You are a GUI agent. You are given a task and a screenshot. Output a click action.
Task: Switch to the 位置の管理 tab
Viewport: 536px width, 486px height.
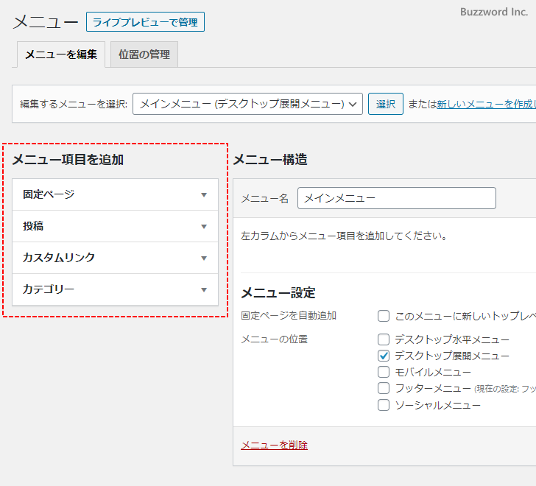click(x=144, y=54)
